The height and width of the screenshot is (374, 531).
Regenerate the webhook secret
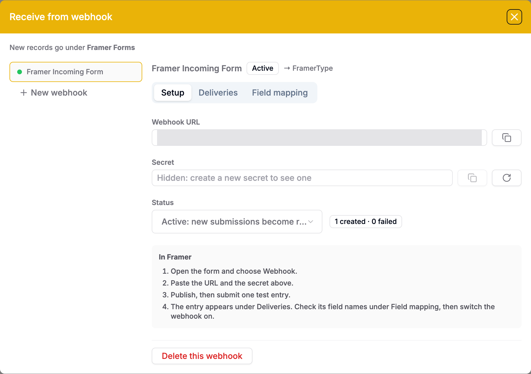point(506,178)
